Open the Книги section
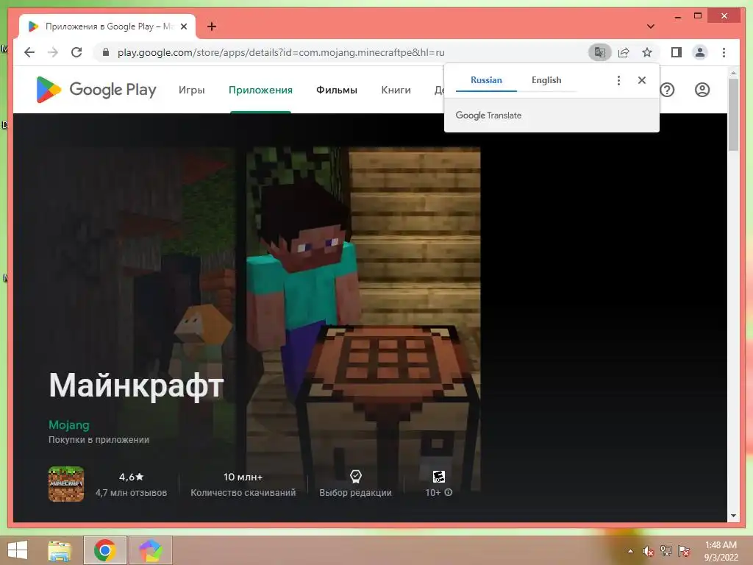The height and width of the screenshot is (565, 753). pos(396,90)
